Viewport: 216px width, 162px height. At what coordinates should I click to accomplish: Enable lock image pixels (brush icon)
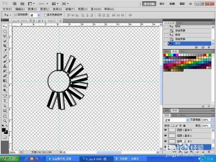coord(177,126)
